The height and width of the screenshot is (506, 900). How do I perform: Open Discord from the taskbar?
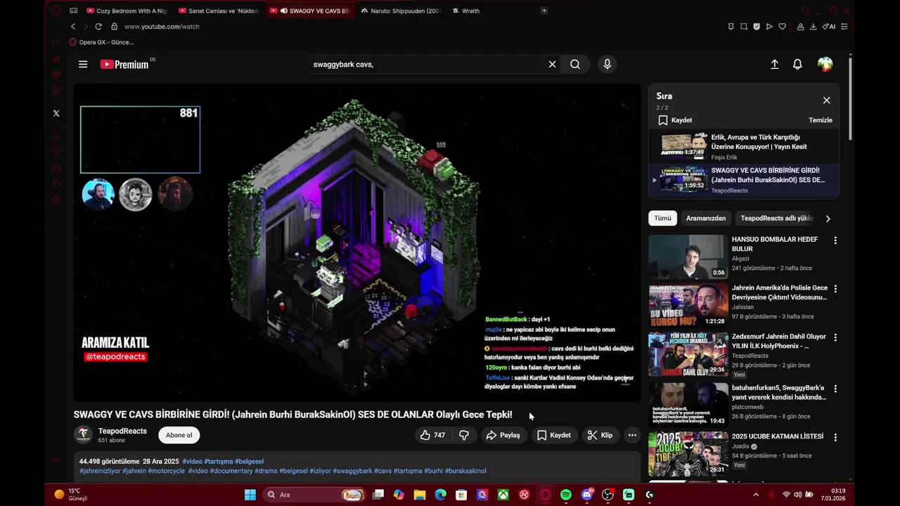(x=587, y=495)
